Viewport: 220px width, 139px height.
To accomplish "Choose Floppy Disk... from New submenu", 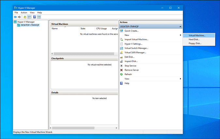I will pos(199,43).
